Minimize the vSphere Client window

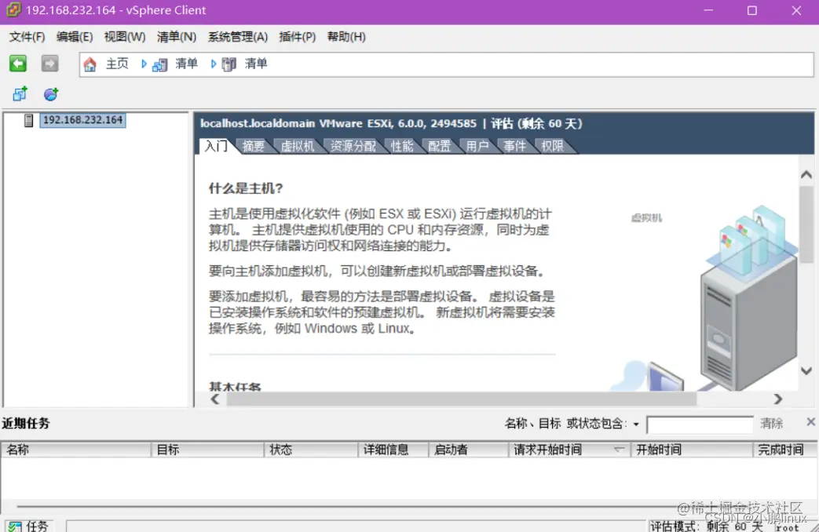click(708, 10)
